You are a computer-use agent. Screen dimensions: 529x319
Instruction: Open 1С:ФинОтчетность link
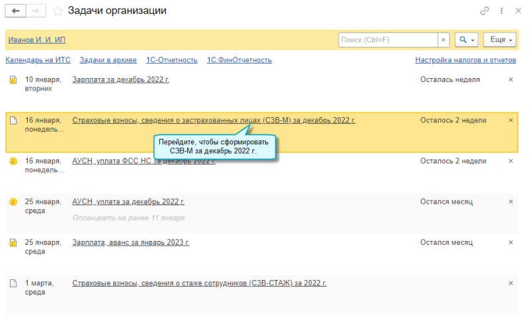click(239, 60)
